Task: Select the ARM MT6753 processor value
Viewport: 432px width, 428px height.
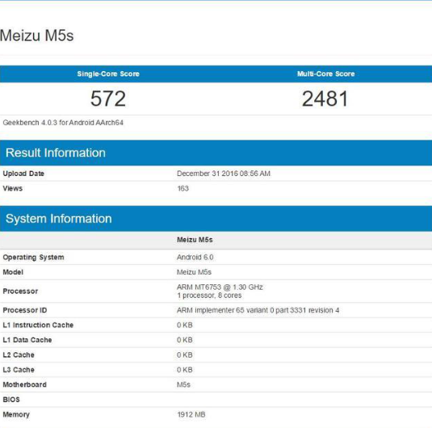Action: tap(220, 292)
